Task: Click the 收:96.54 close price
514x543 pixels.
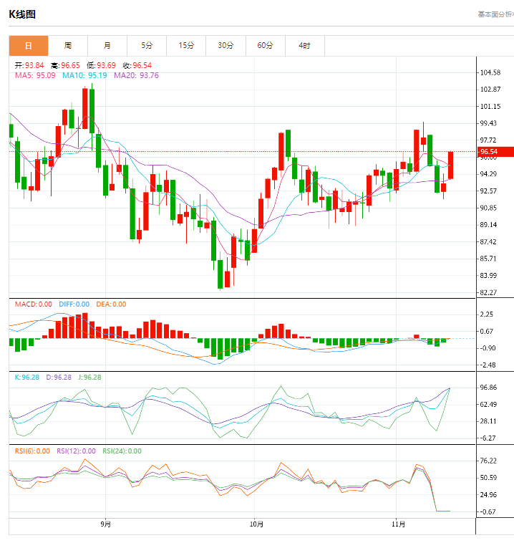Action: tap(137, 65)
